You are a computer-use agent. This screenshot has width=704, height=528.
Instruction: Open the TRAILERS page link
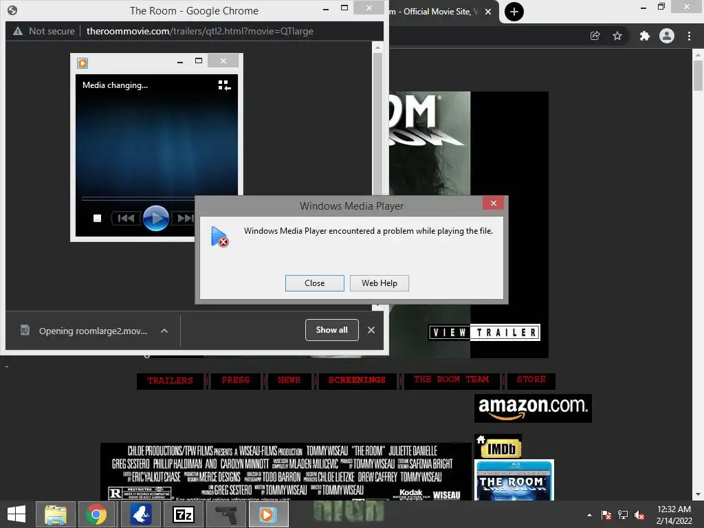coord(170,381)
